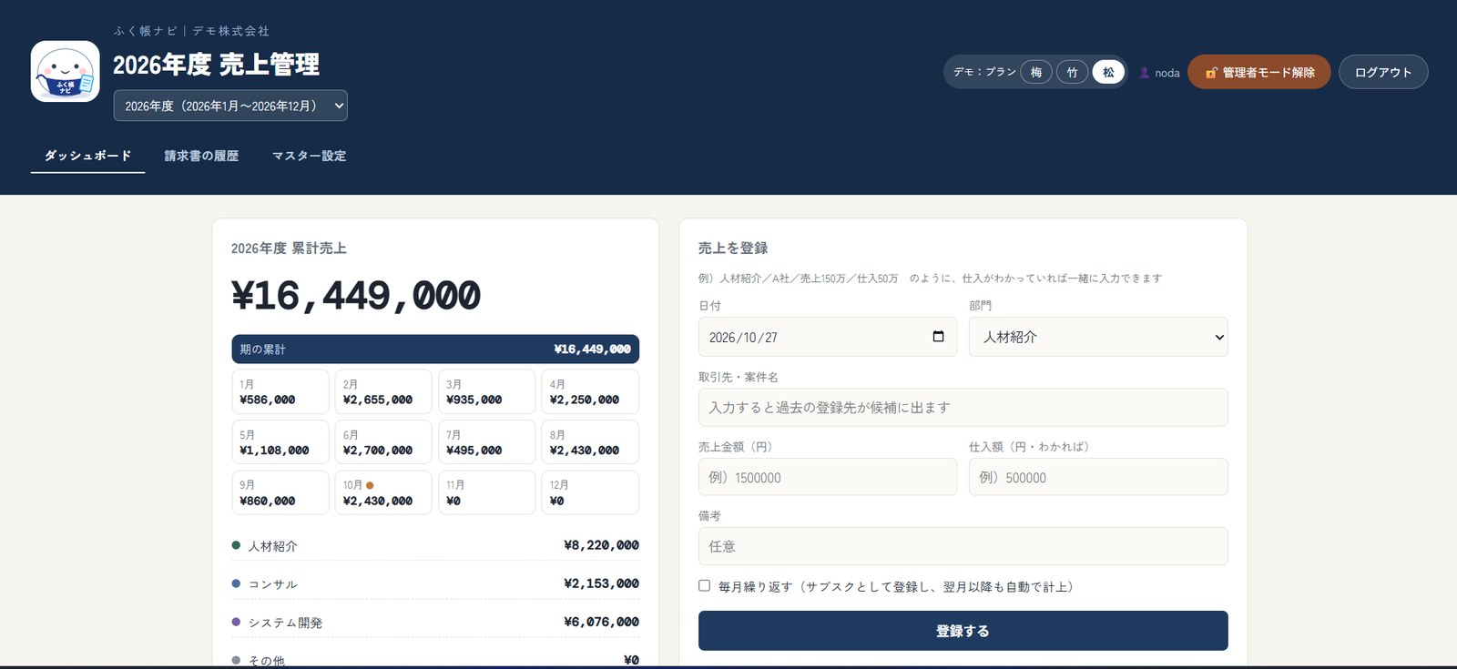Select the 5月 sales card ¥1,108,000
This screenshot has width=1457, height=669.
point(280,442)
